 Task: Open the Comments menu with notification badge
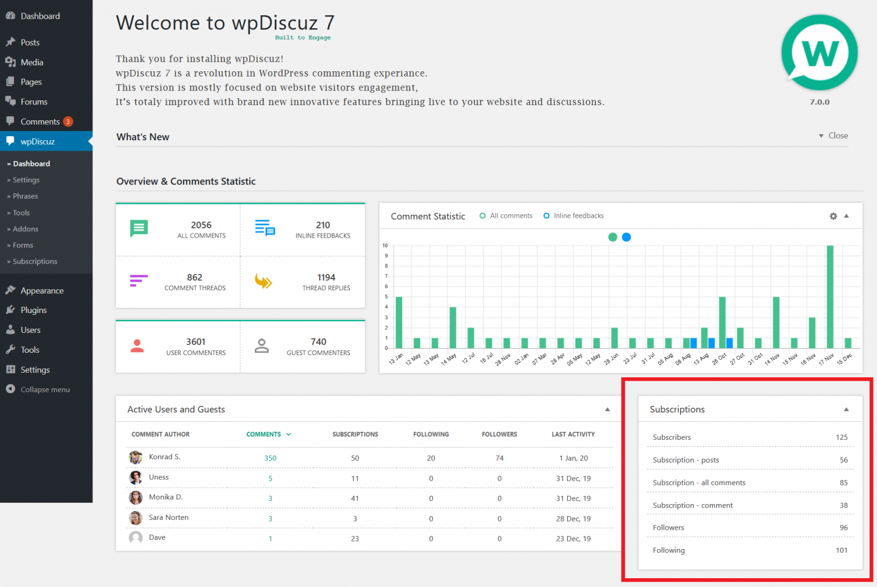coord(39,121)
